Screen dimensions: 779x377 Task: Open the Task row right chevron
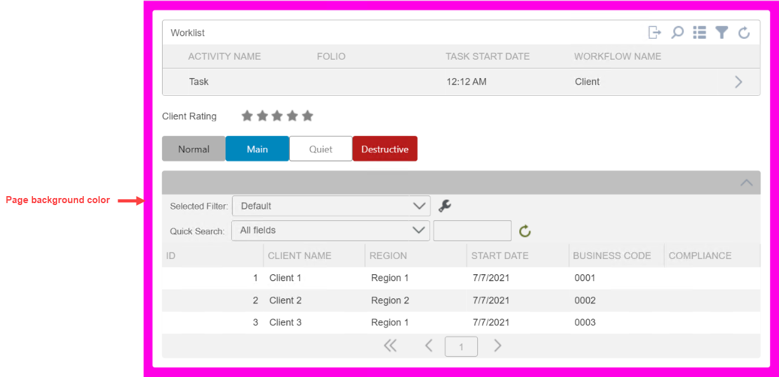coord(738,81)
